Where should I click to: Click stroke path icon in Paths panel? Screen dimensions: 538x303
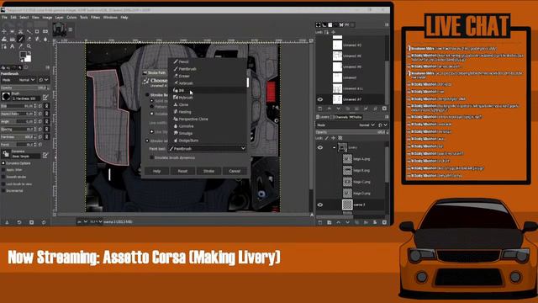(x=375, y=109)
